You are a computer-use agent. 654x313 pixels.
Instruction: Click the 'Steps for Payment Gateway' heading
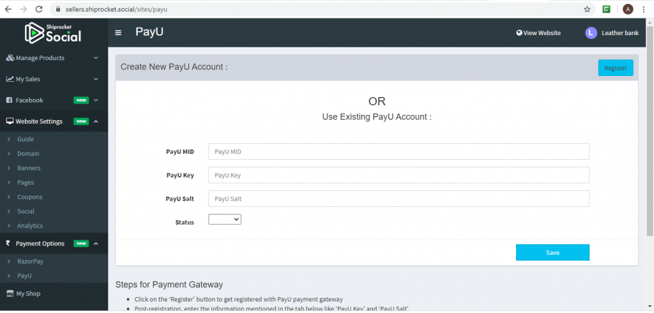click(169, 285)
